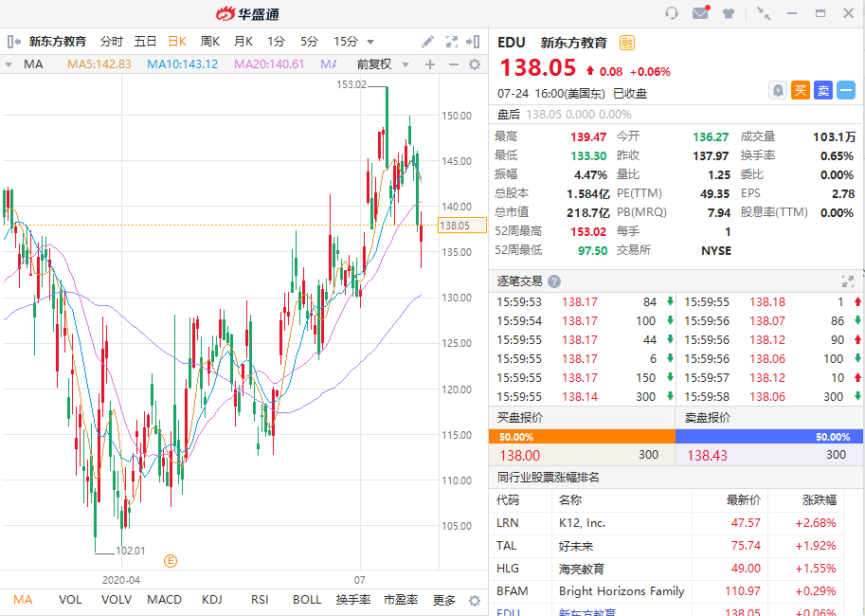
Task: Select 换手率 turnover indicator tab
Action: point(353,600)
